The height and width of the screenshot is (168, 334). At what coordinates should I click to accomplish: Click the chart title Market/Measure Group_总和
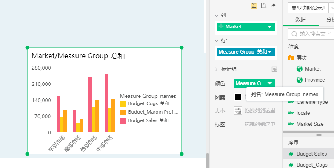78,56
